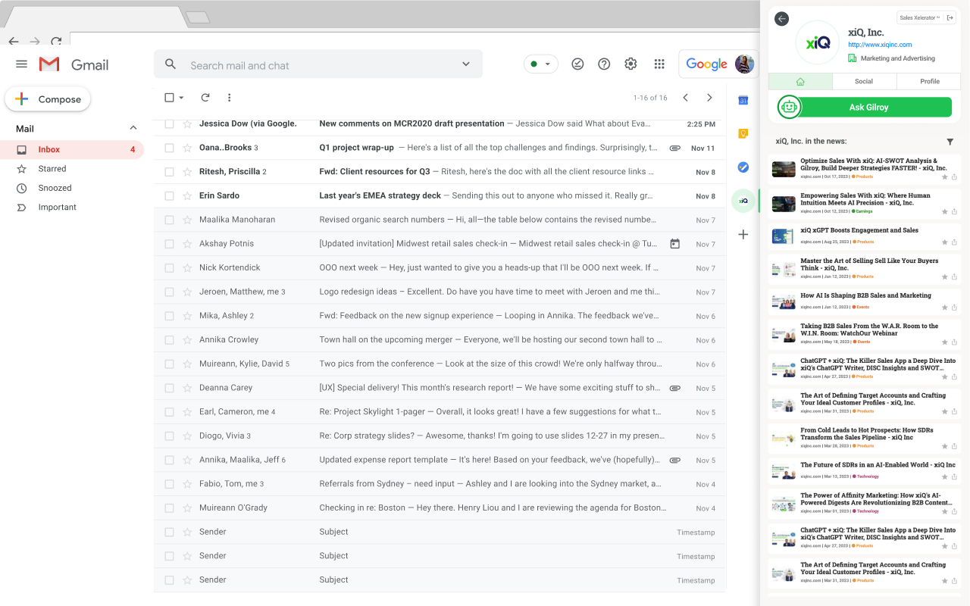Click the refresh inbox icon

(205, 98)
